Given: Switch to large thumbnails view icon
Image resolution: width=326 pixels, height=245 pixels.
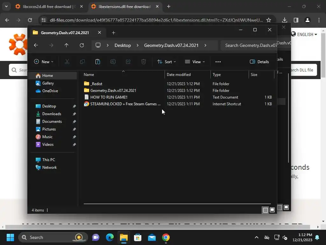Looking at the screenshot, I should click(272, 210).
